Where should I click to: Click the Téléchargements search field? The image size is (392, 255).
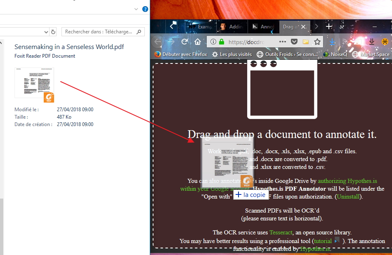pos(103,32)
